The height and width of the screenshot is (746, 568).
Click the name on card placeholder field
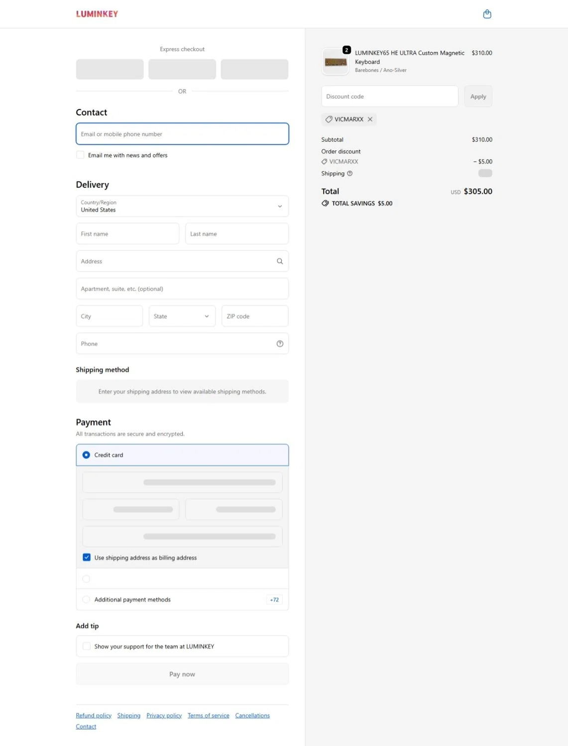(x=182, y=537)
